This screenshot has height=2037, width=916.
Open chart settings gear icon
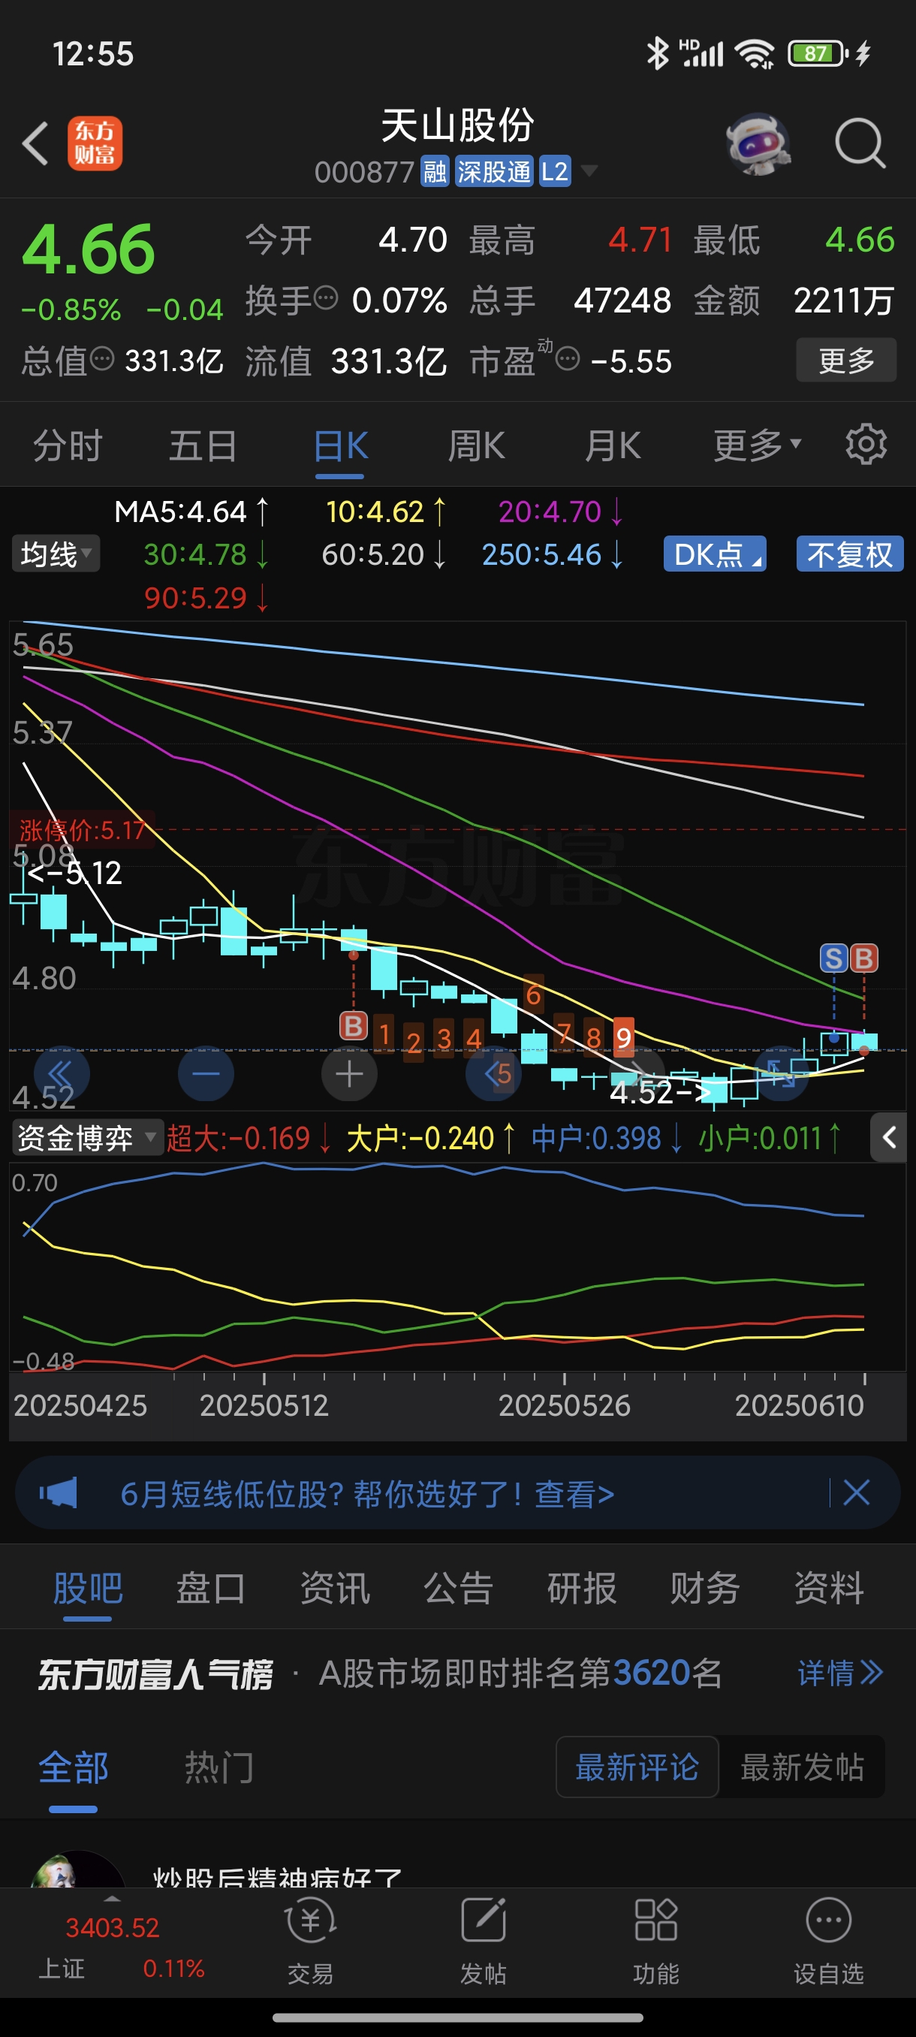coord(866,445)
